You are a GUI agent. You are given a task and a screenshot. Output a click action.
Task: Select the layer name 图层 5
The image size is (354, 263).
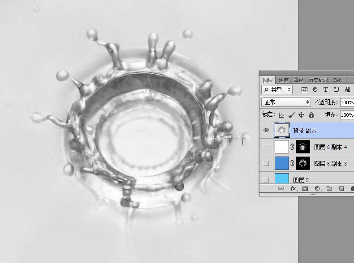[x=301, y=180]
